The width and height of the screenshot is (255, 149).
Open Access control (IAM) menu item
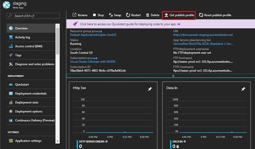tap(31, 46)
